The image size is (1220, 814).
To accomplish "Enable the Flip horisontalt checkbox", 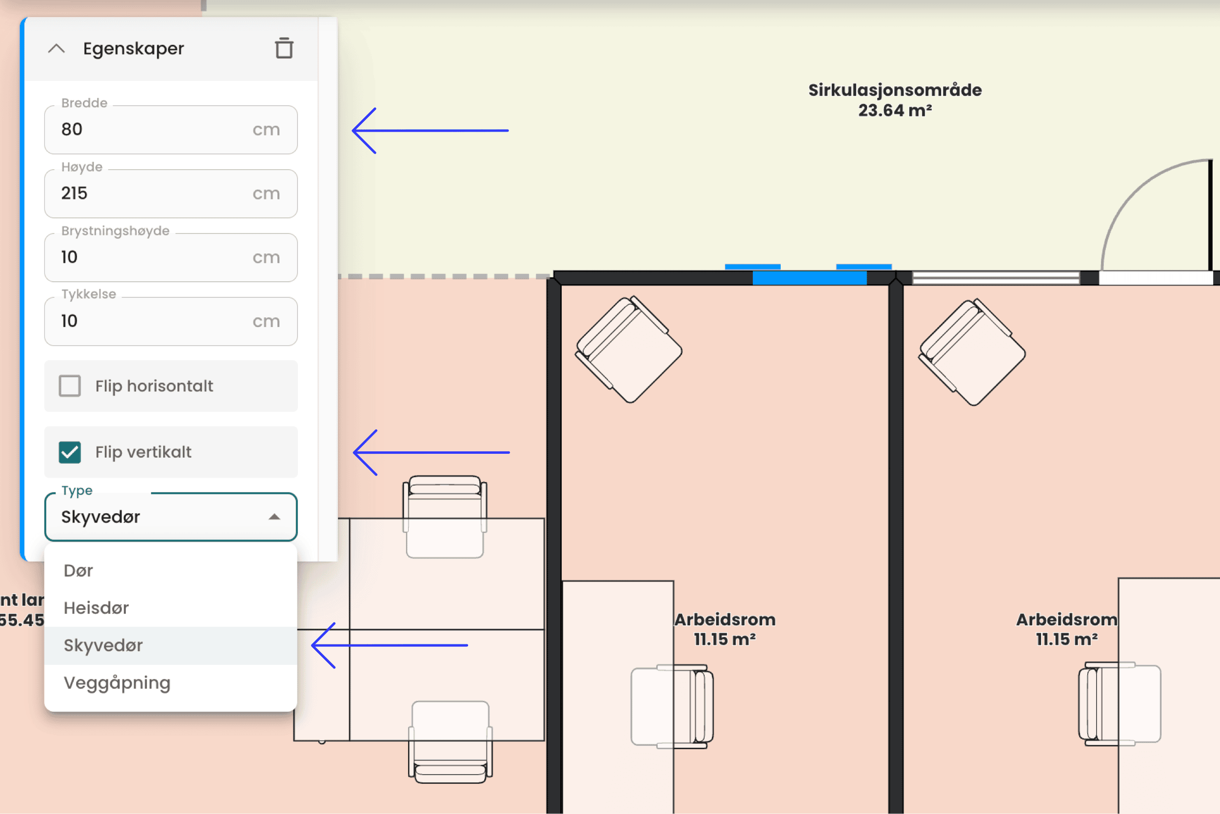I will [70, 386].
